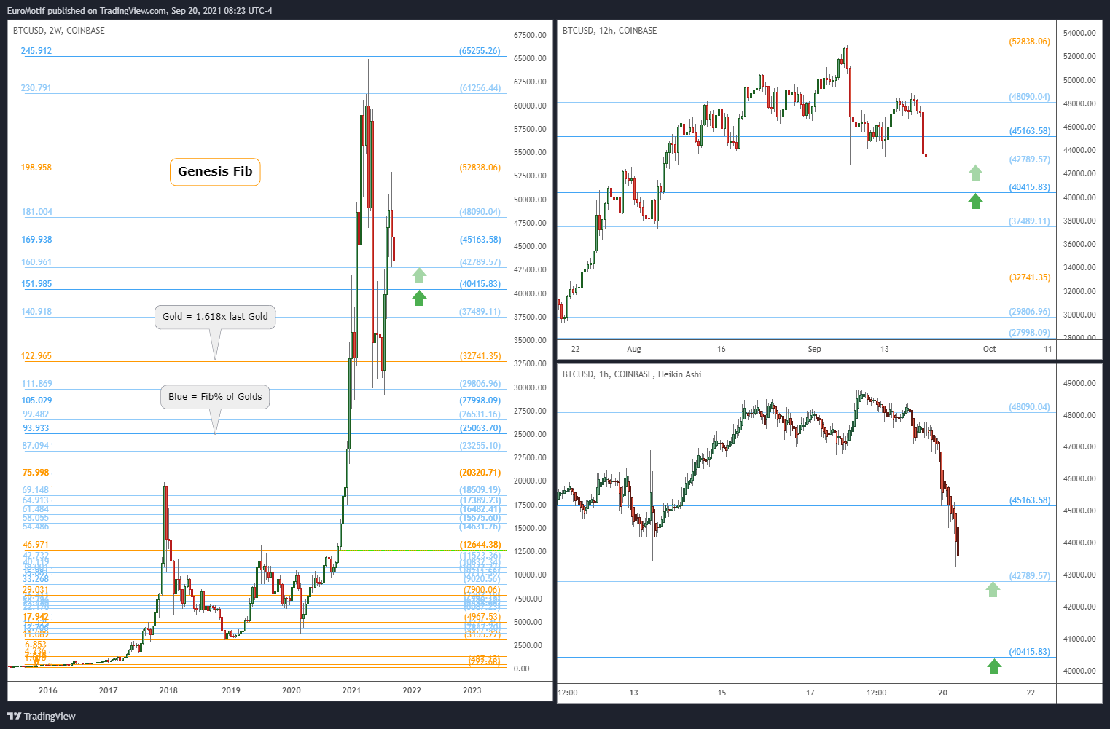This screenshot has width=1110, height=729.
Task: Click Aug on the 12h time axis
Action: 634,349
